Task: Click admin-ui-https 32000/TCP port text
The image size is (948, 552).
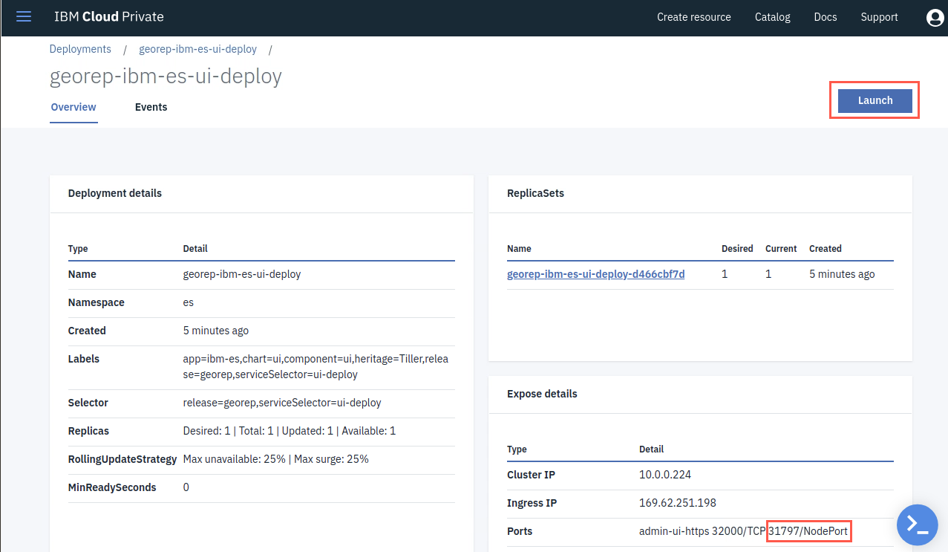Action: [702, 531]
